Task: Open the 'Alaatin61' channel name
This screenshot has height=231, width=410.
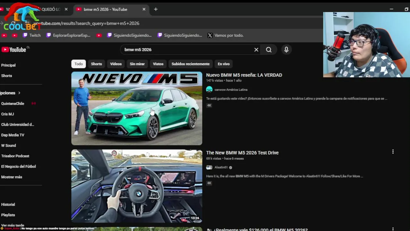Action: 221,167
